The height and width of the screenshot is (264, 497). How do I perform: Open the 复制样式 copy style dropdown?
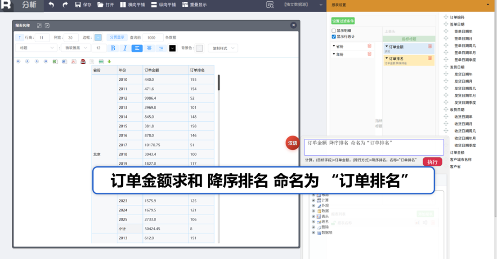click(223, 48)
